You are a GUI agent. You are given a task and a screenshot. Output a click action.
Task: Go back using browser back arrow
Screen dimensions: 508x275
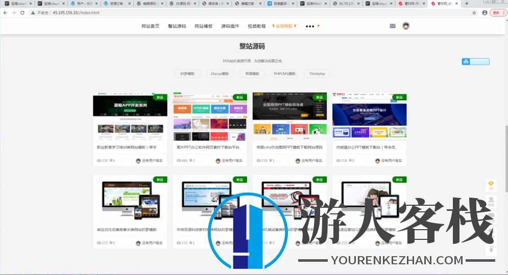6,13
